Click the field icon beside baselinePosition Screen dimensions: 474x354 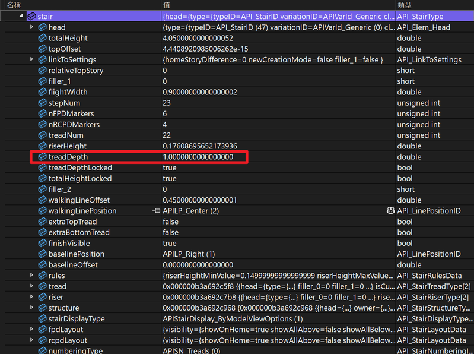tap(42, 254)
